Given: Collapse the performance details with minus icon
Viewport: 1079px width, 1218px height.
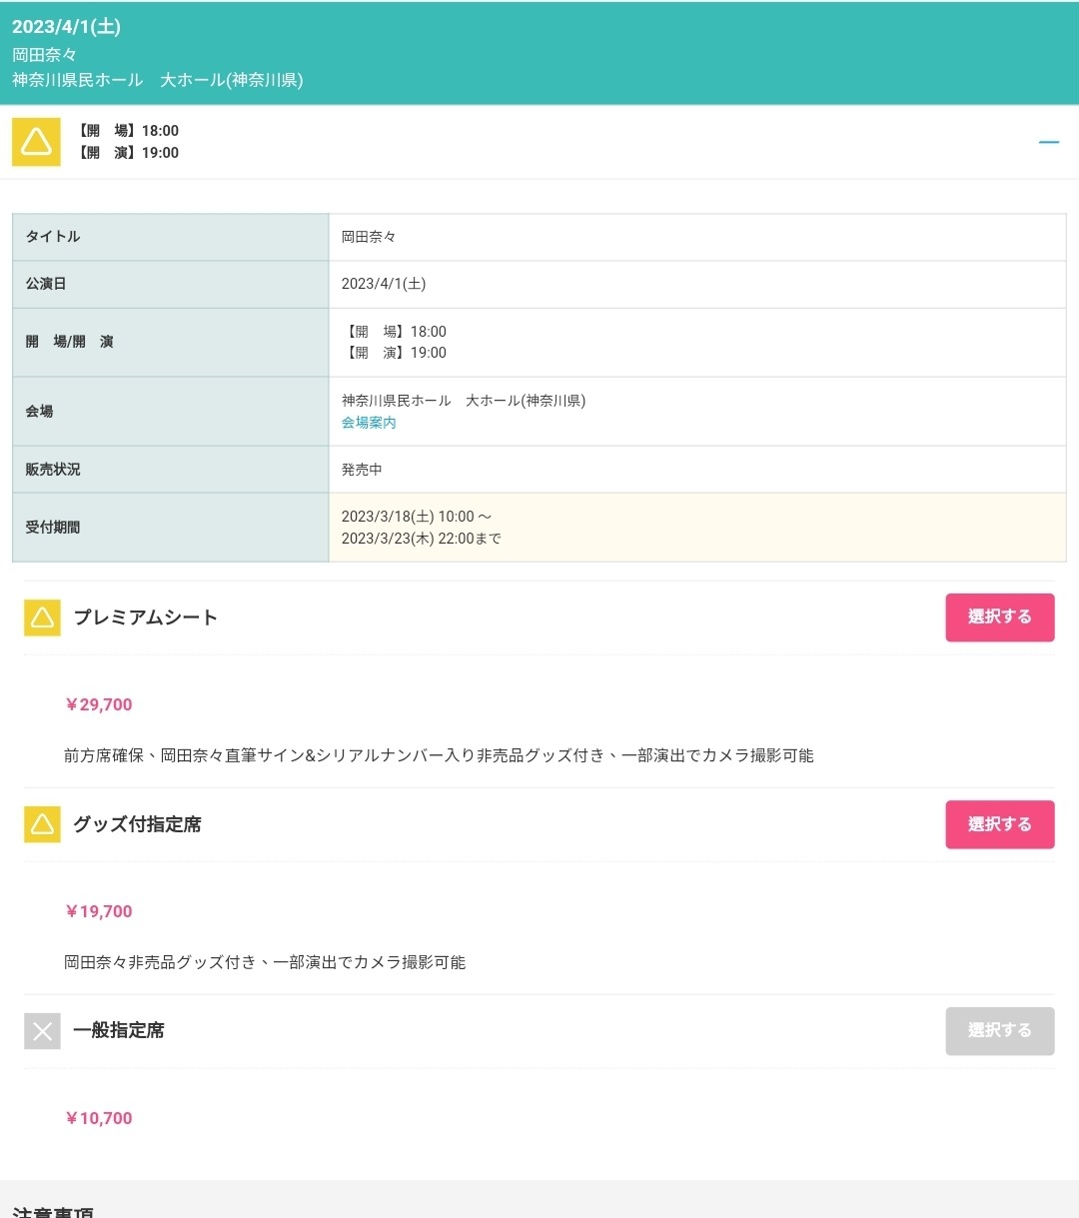Looking at the screenshot, I should point(1048,142).
